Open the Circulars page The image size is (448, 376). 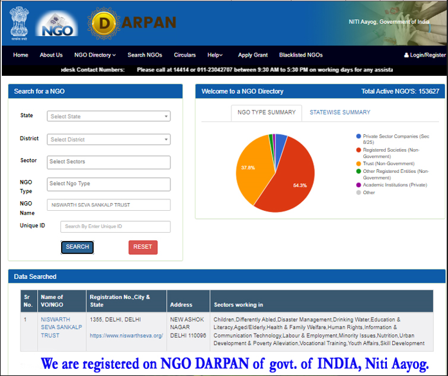pyautogui.click(x=185, y=55)
